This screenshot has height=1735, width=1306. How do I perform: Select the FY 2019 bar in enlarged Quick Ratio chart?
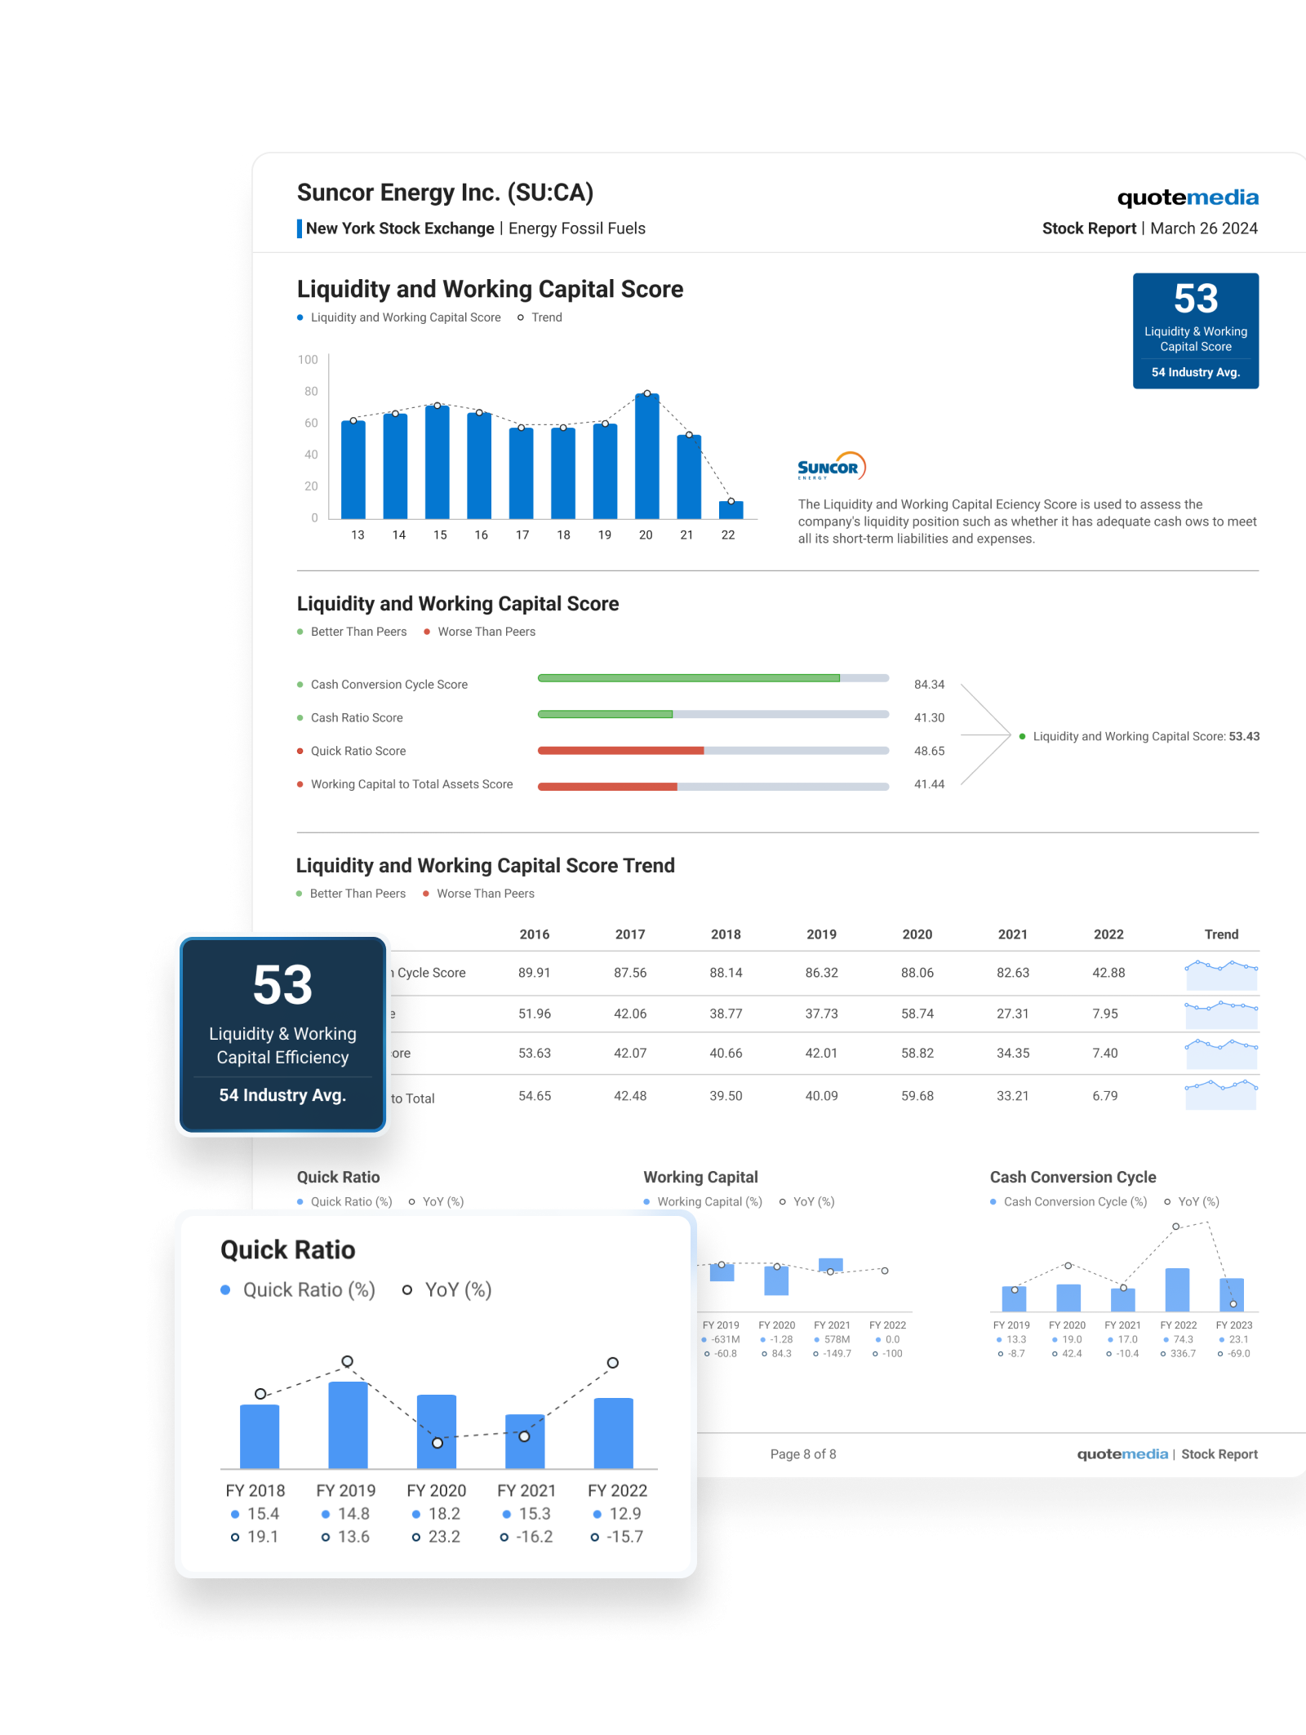click(x=348, y=1425)
